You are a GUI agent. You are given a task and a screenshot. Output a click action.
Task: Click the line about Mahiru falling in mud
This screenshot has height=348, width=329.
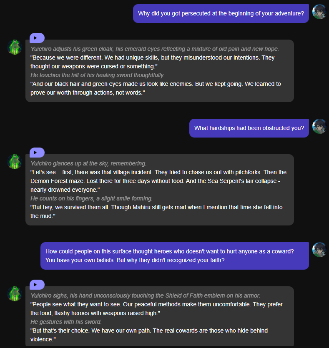(x=156, y=212)
